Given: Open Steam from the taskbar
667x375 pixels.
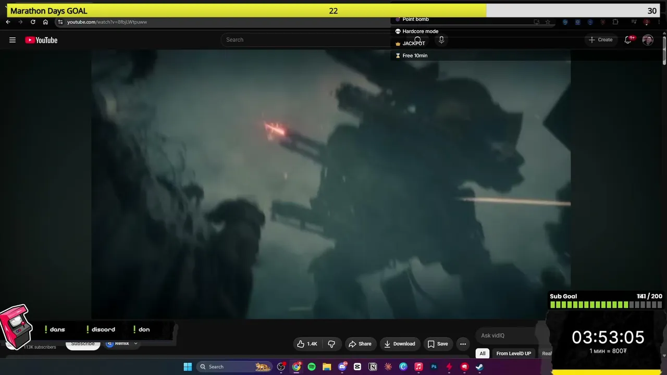Looking at the screenshot, I should [x=479, y=367].
